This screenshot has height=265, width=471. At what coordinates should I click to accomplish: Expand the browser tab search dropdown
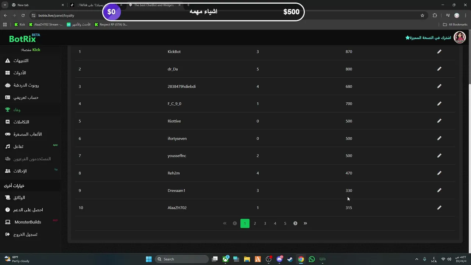[x=5, y=5]
